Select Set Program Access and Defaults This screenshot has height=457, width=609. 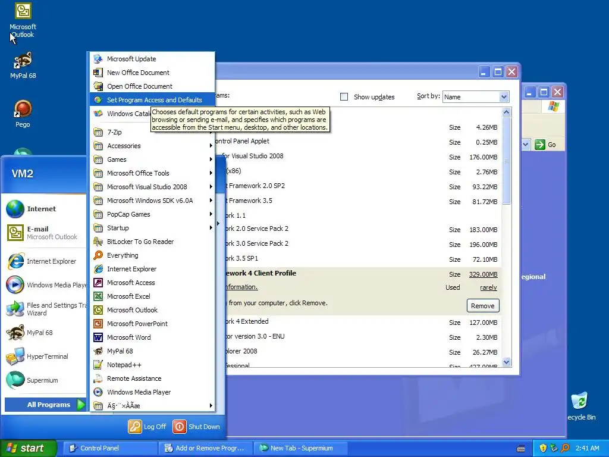coord(152,100)
